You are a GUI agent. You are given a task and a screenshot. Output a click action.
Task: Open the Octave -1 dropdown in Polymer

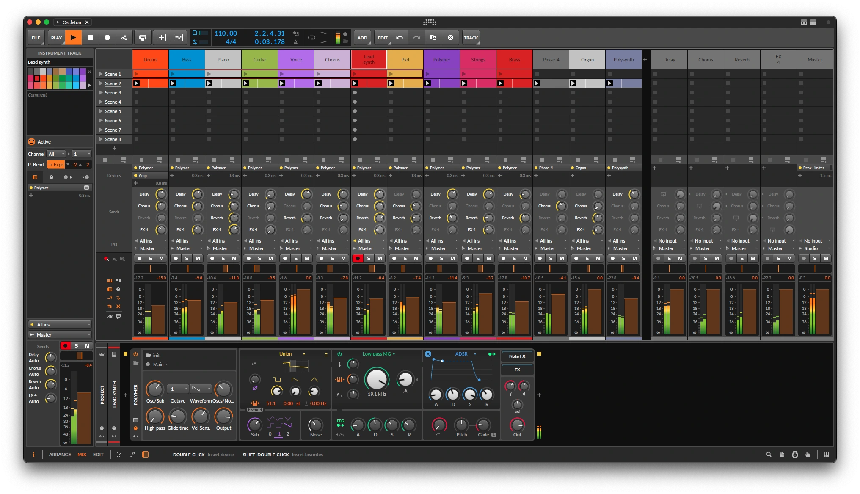178,389
